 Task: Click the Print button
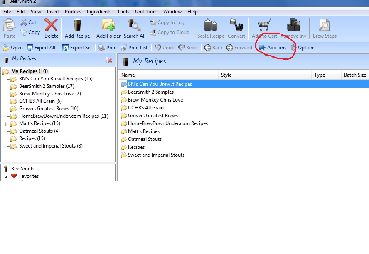[108, 48]
